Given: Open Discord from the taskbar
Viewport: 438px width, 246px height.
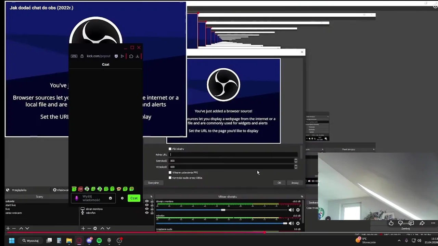Looking at the screenshot, I should click(x=89, y=241).
